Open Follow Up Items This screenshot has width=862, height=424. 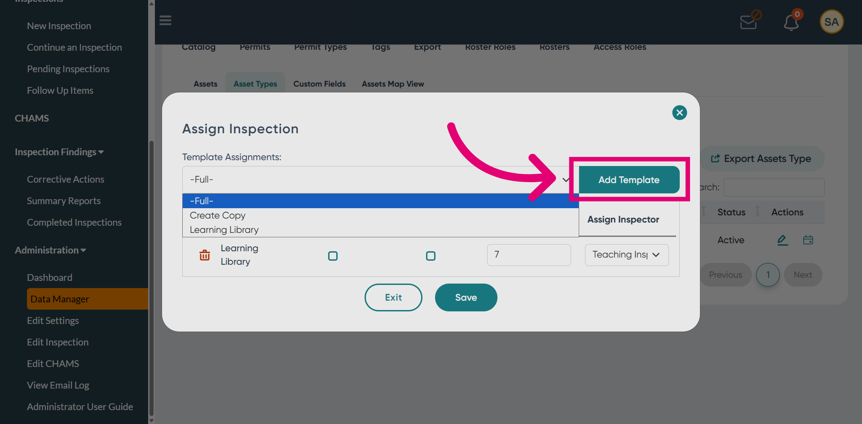pyautogui.click(x=60, y=91)
